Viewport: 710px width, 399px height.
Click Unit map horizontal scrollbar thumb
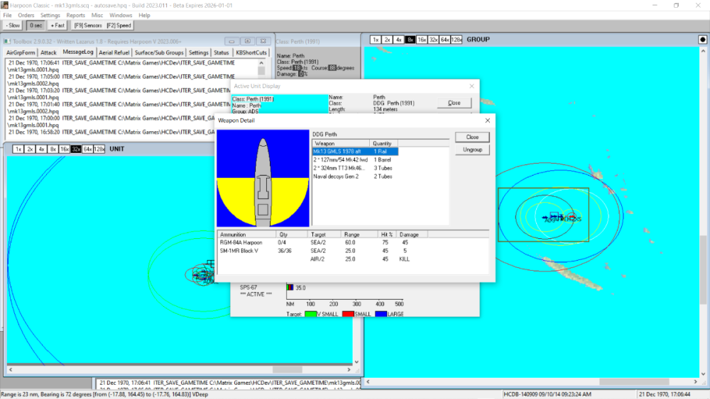(287, 370)
